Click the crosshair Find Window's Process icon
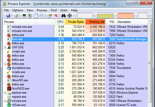The width and height of the screenshot is (155, 107). click(x=70, y=16)
